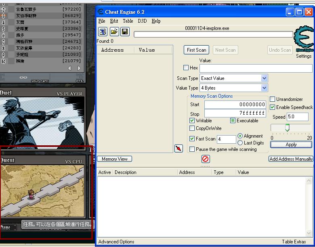Screen dimensions: 315x247
Task: Click the 000011D4-iexplore.exe process label
Action: click(x=207, y=28)
